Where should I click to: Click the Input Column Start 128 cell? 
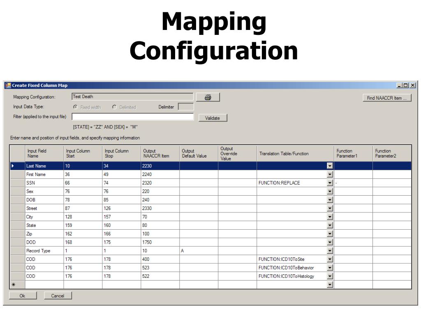coord(83,217)
